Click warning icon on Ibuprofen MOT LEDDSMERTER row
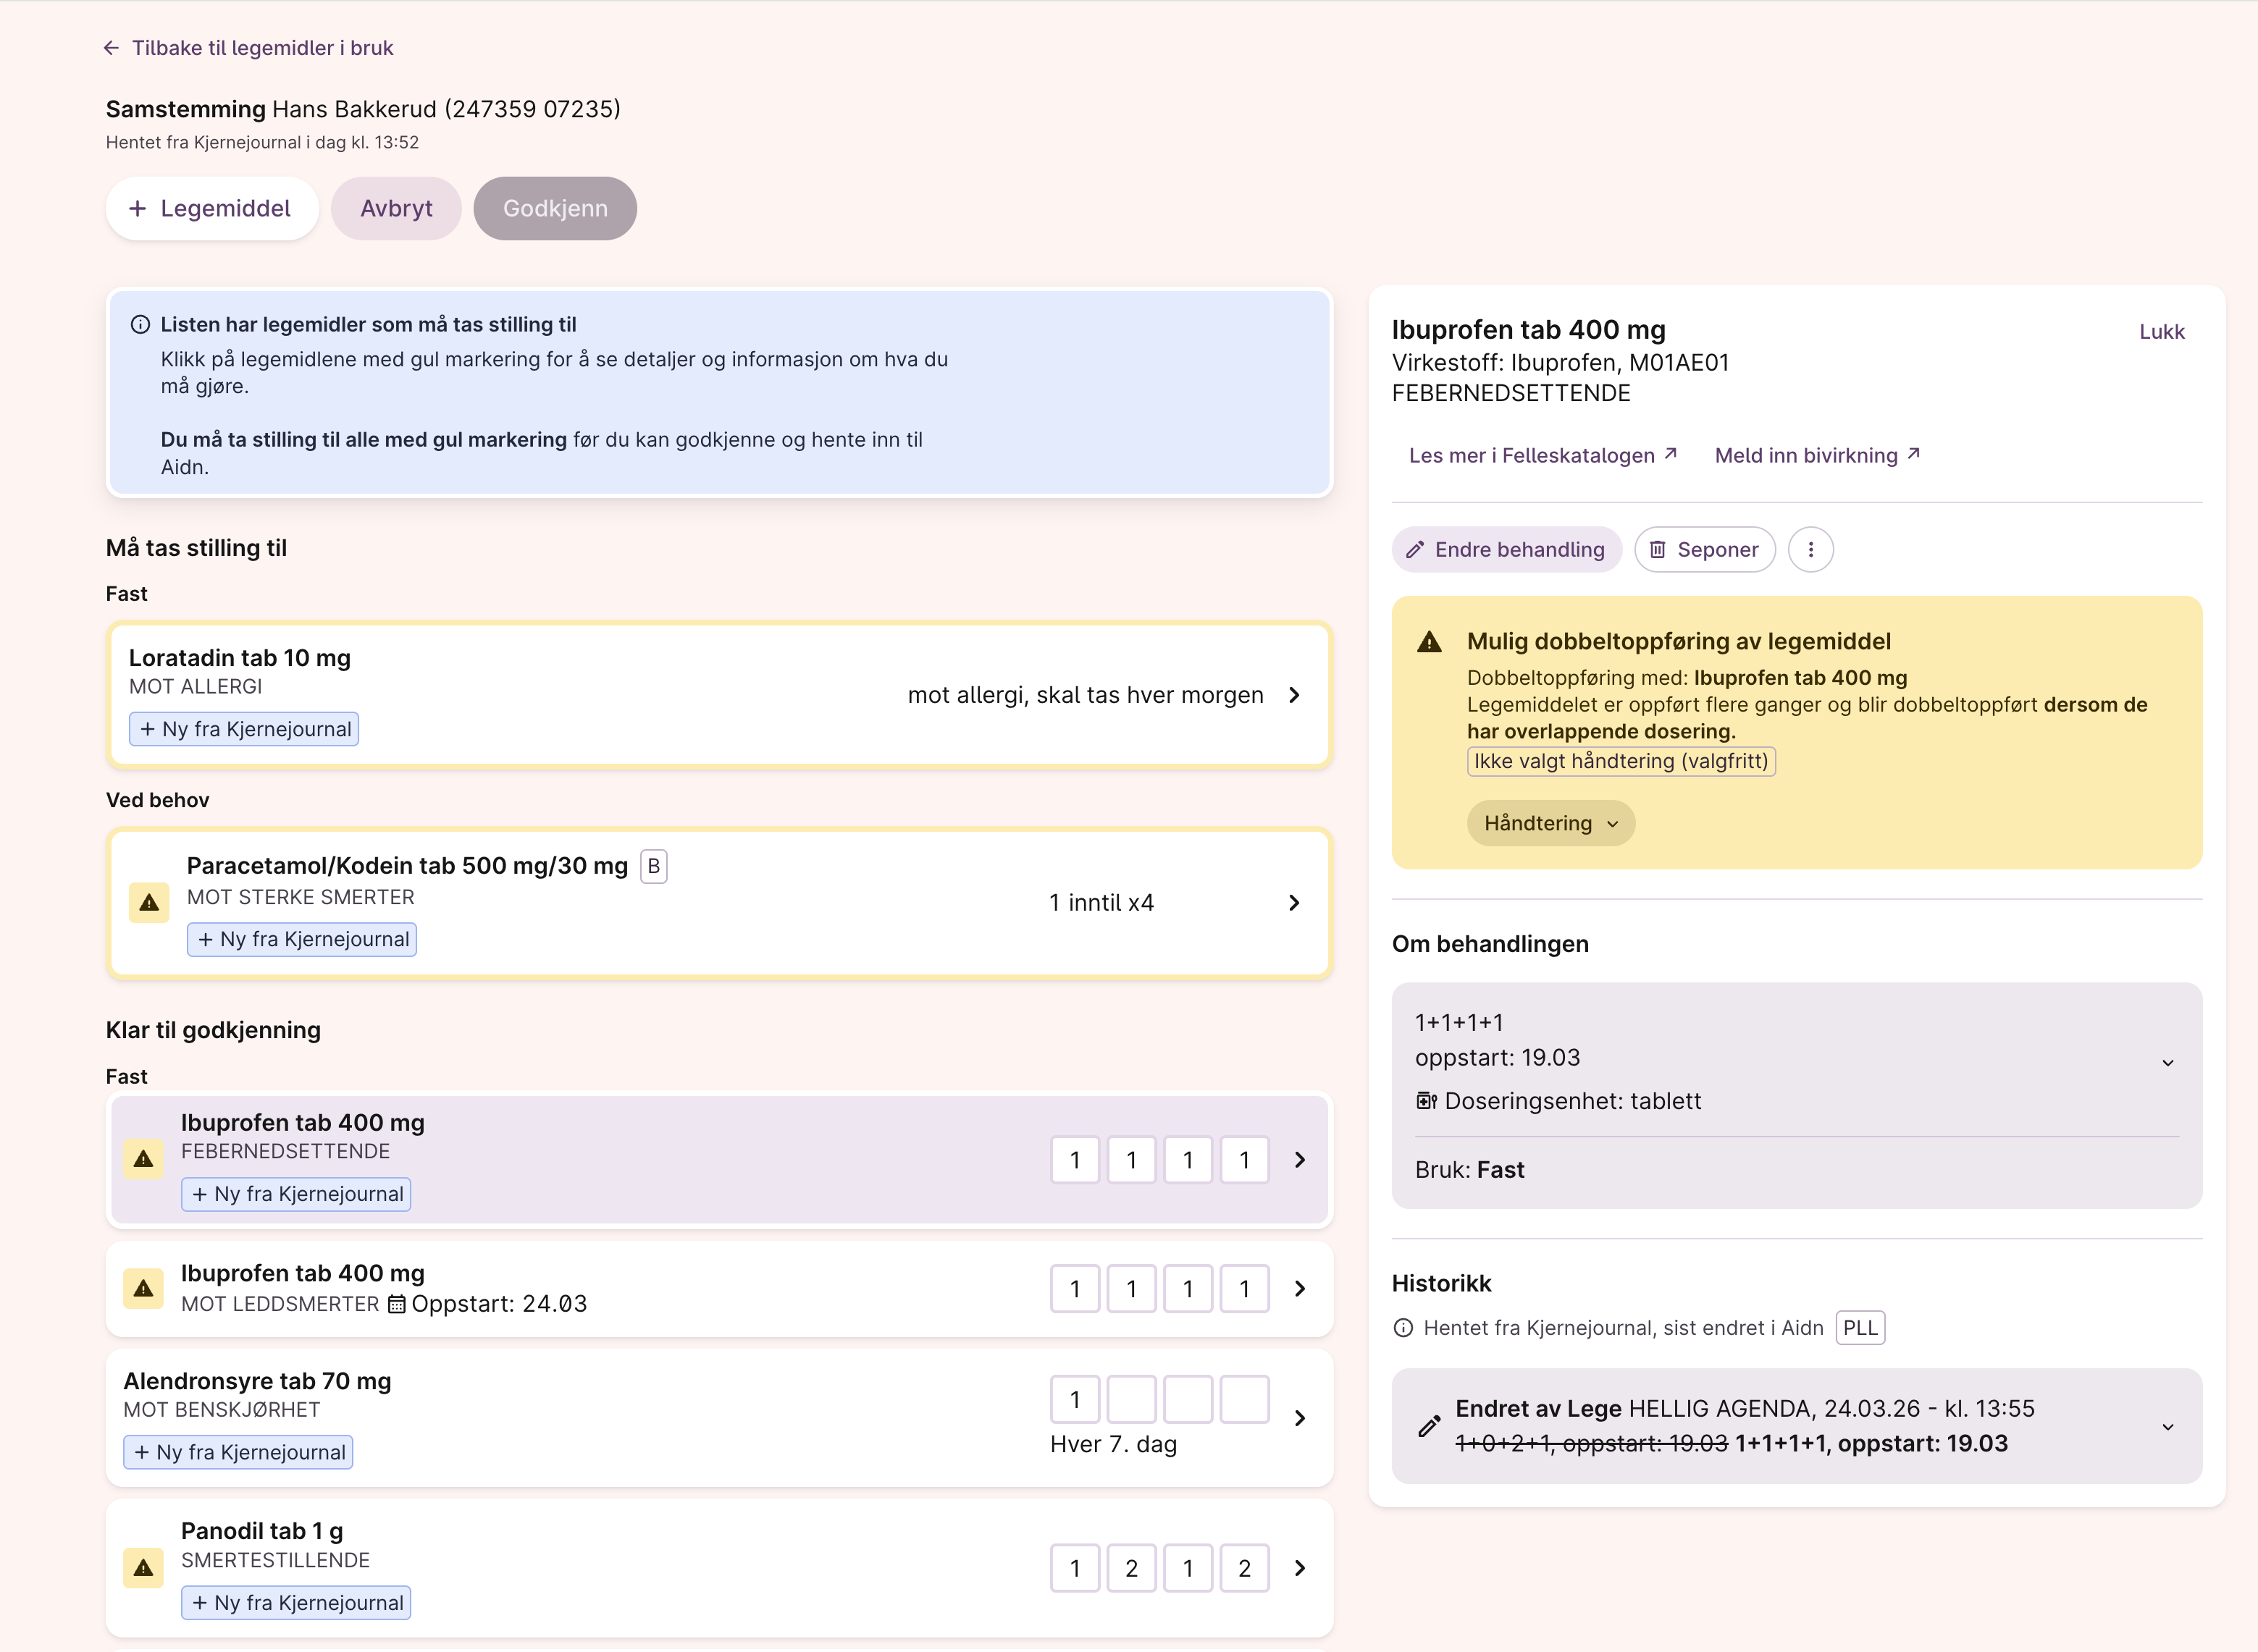2258x1652 pixels. tap(143, 1288)
